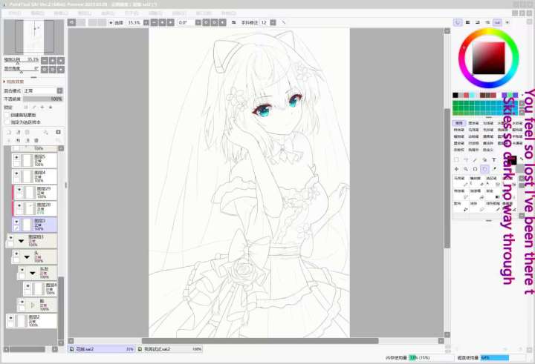Pick a color in the saturation square

pos(488,58)
